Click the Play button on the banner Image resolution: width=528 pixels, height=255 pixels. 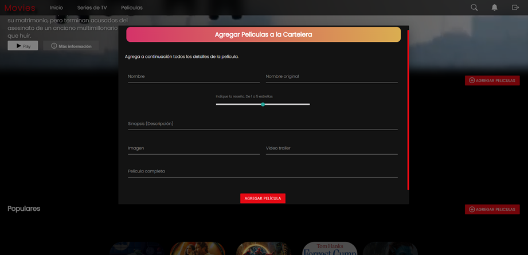[23, 46]
